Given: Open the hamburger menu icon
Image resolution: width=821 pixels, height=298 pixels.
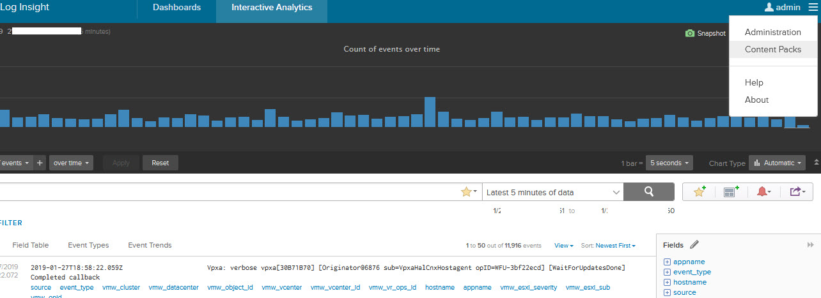Looking at the screenshot, I should [x=812, y=7].
